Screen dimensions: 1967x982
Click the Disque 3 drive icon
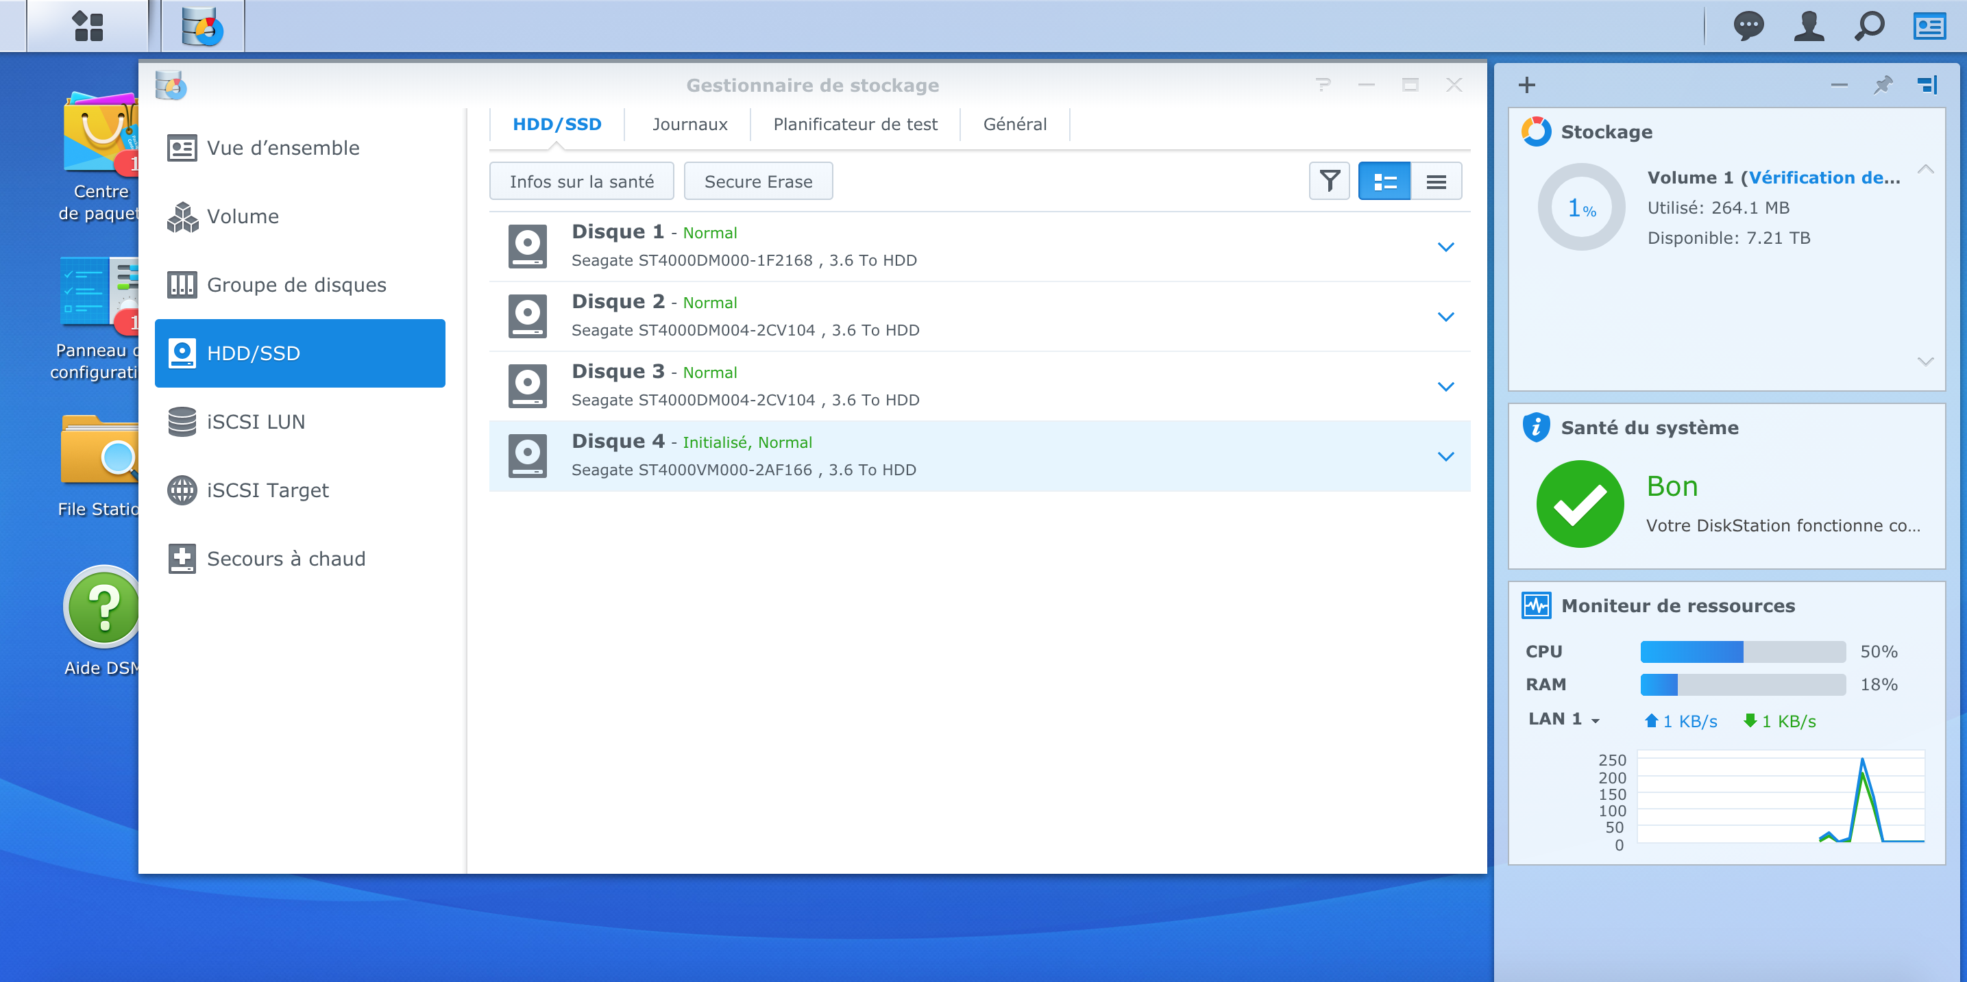point(528,386)
